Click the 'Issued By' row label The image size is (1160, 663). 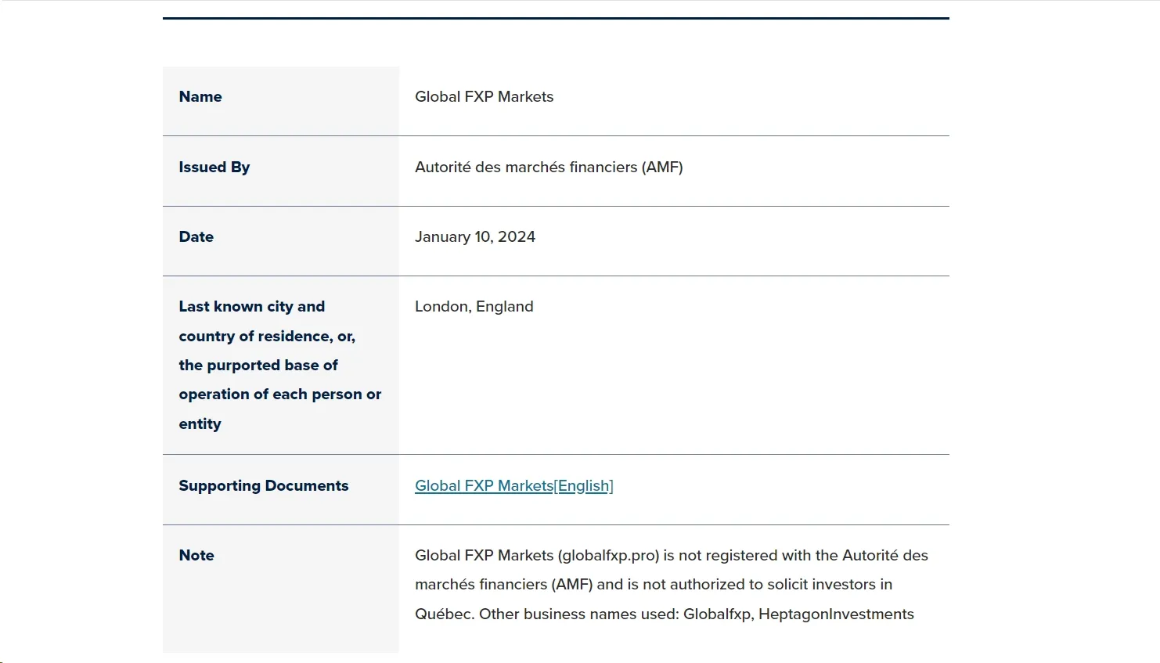click(x=214, y=168)
